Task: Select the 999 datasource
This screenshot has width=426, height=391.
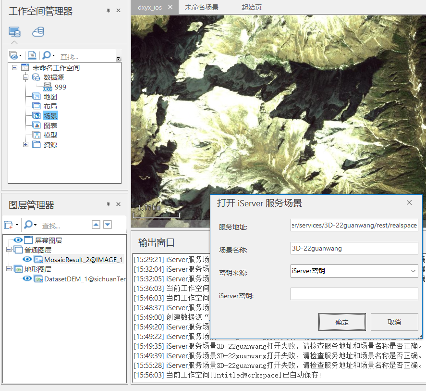Action: tap(61, 87)
